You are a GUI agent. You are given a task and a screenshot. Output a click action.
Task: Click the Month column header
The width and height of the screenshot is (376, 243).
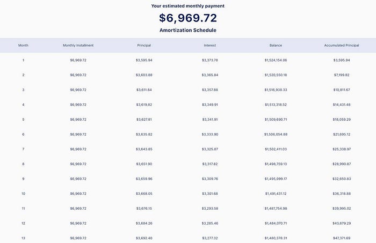[x=23, y=45]
